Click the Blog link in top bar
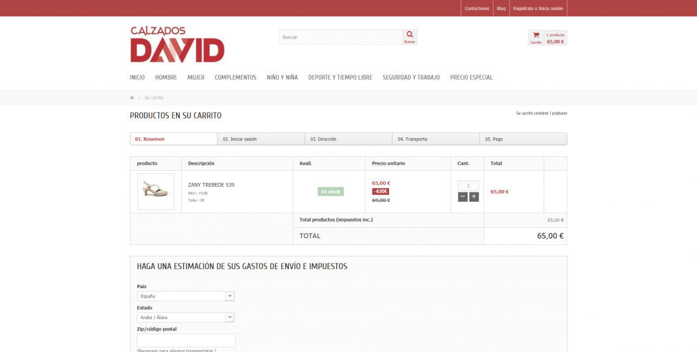The width and height of the screenshot is (697, 352). click(x=501, y=8)
